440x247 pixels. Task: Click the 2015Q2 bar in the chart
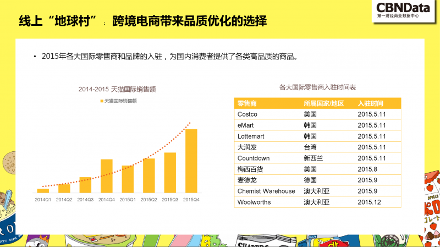click(x=149, y=175)
